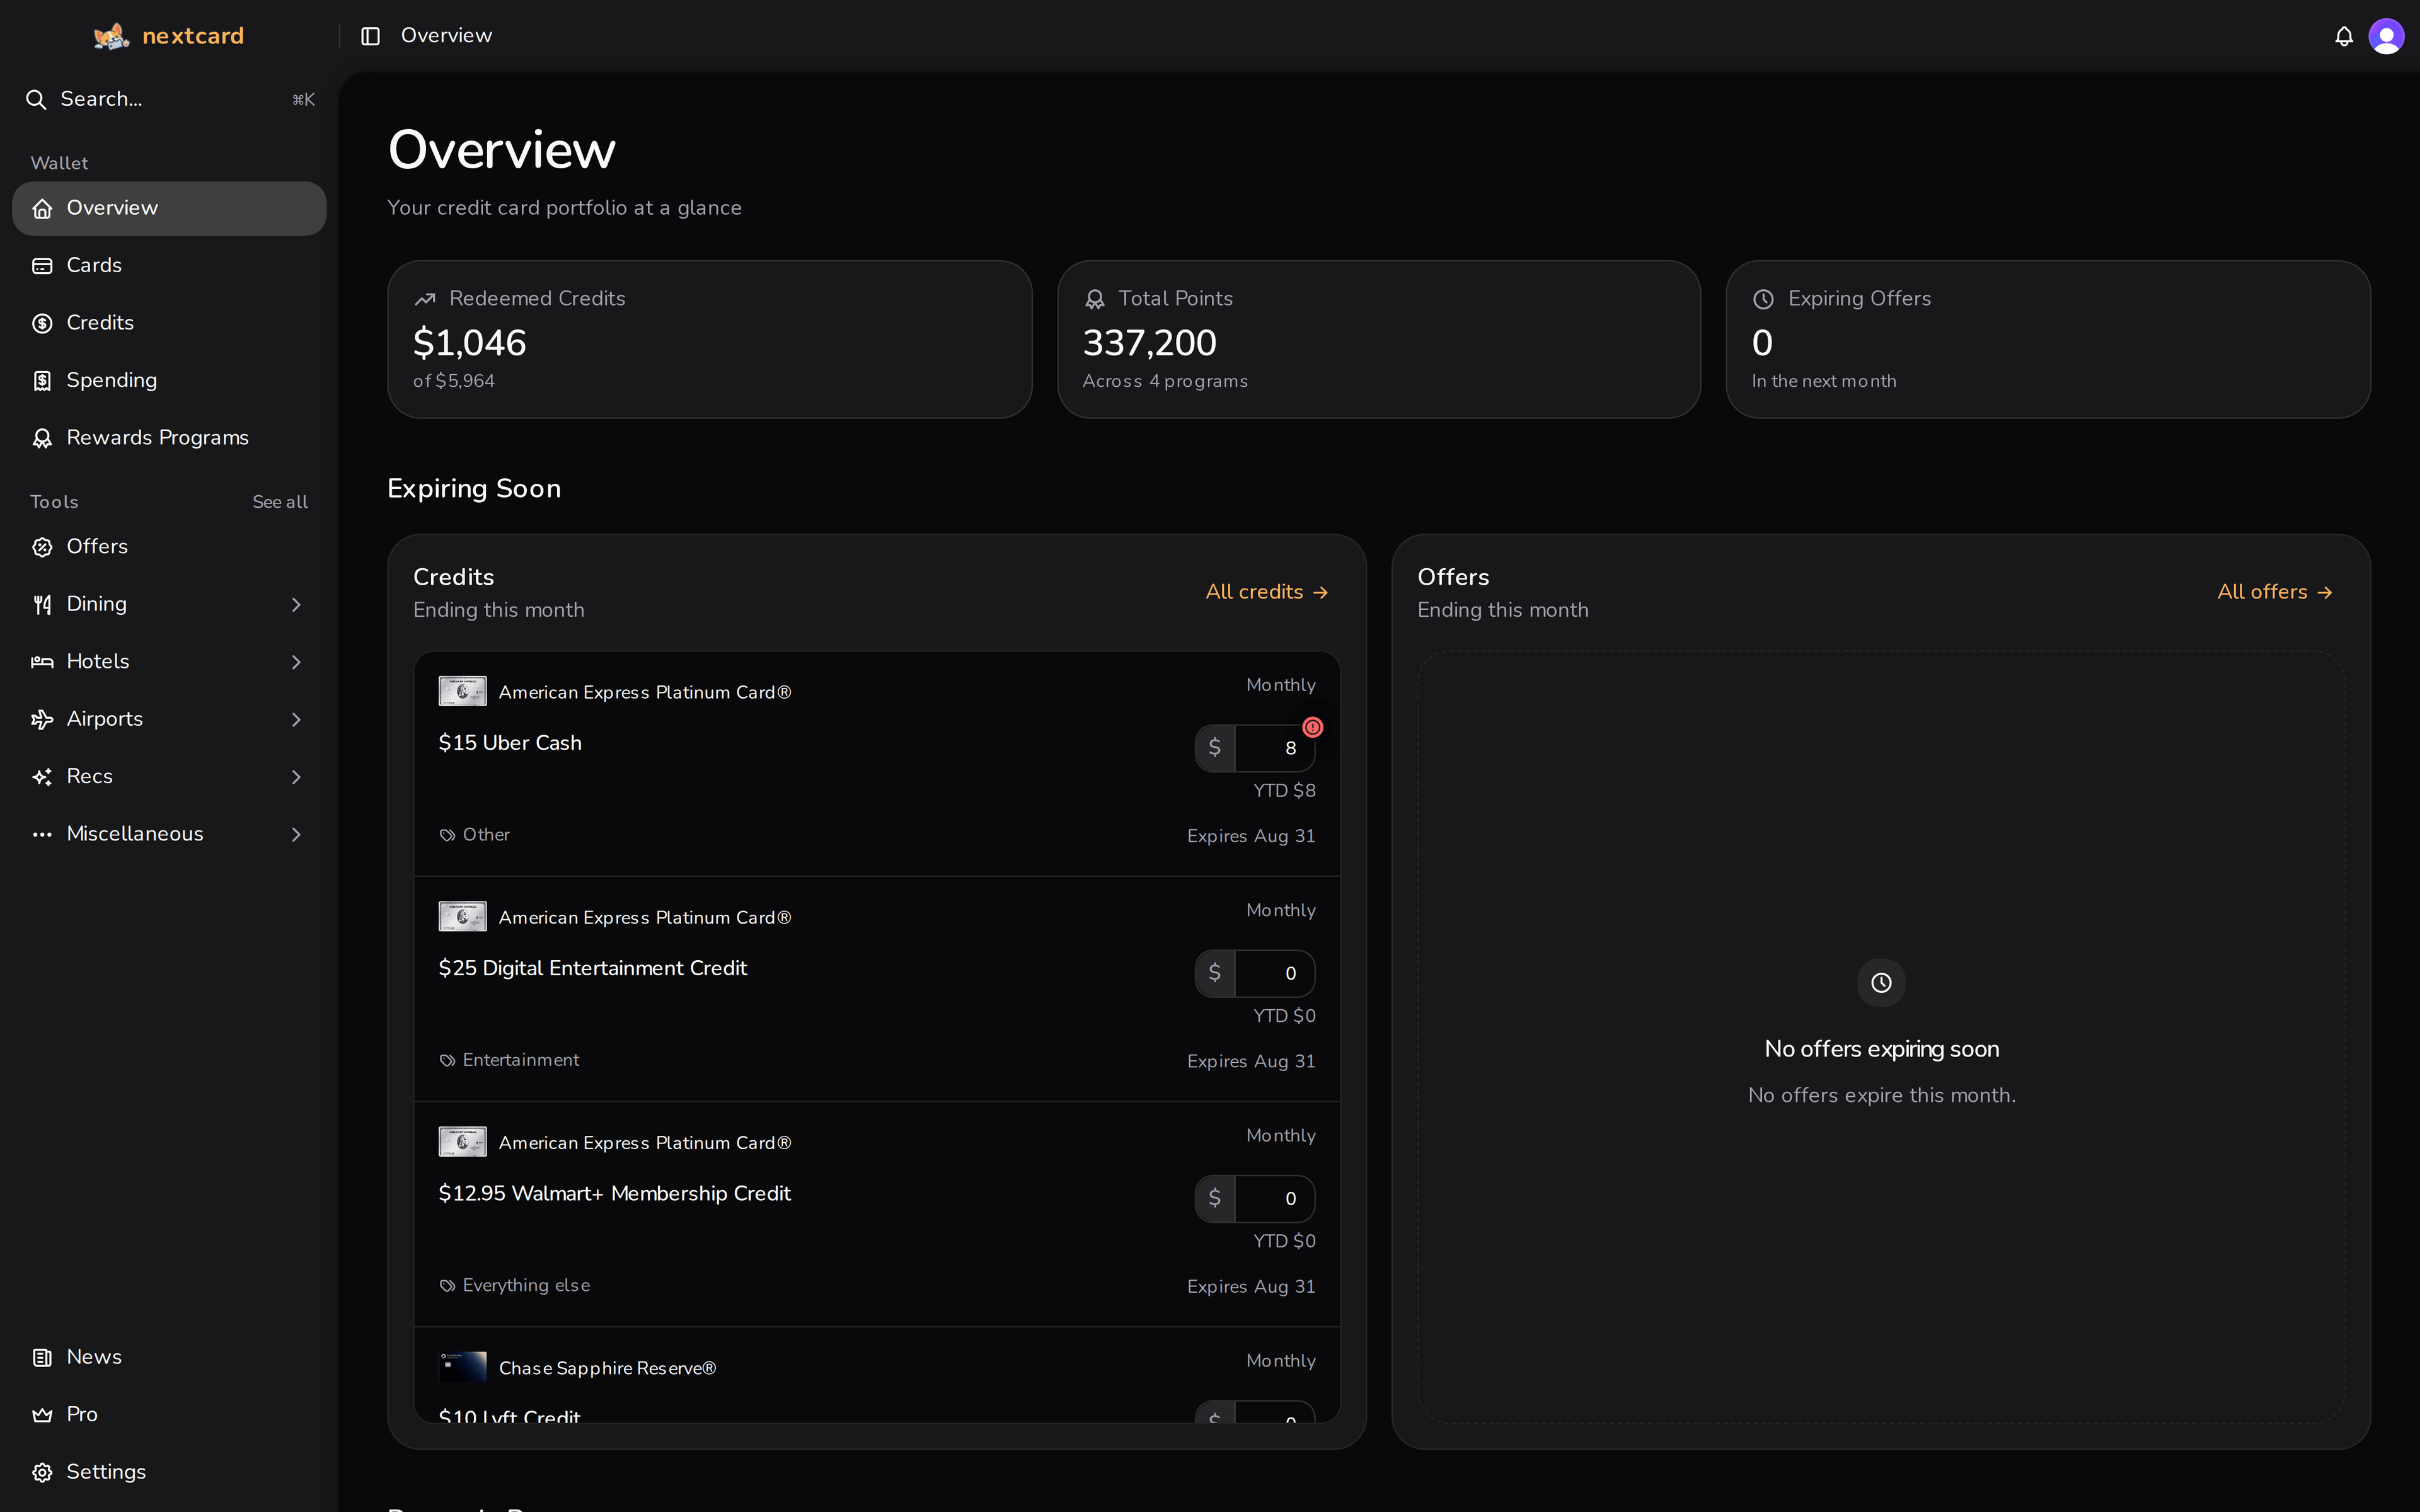Viewport: 2420px width, 1512px height.
Task: Click the Pro crown icon
Action: point(42,1415)
